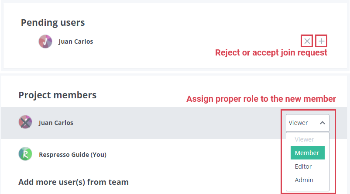The height and width of the screenshot is (194, 350).
Task: Click the Pending users heading
Action: point(53,23)
